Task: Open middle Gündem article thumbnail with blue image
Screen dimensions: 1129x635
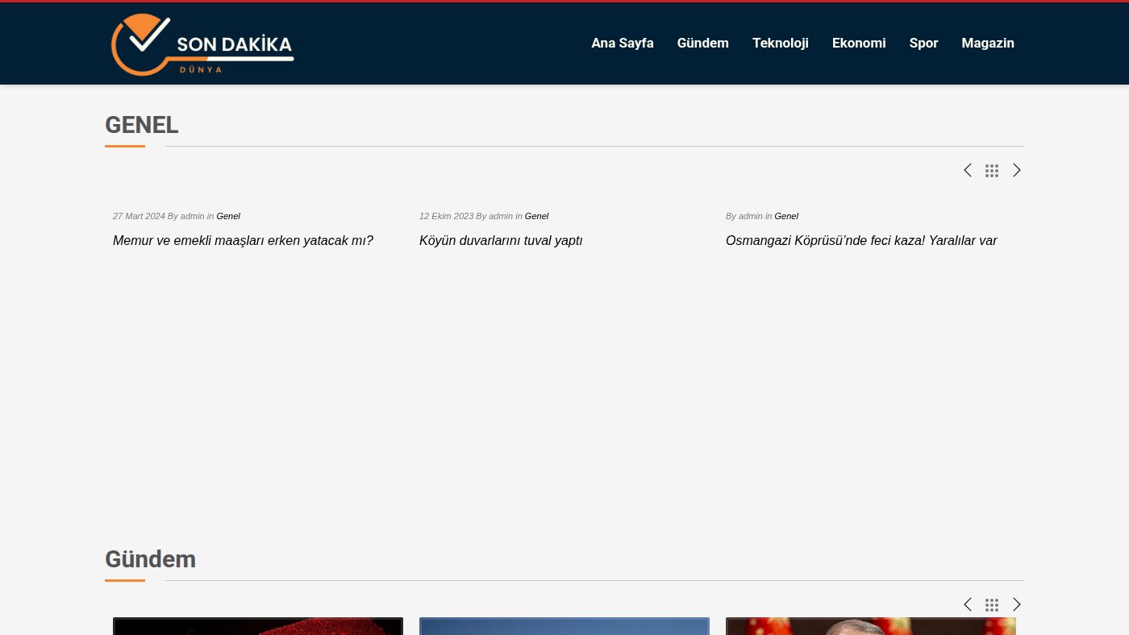Action: (x=564, y=626)
